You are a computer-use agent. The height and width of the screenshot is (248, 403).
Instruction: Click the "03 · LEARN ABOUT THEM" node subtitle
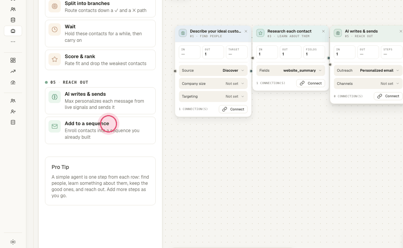point(288,36)
